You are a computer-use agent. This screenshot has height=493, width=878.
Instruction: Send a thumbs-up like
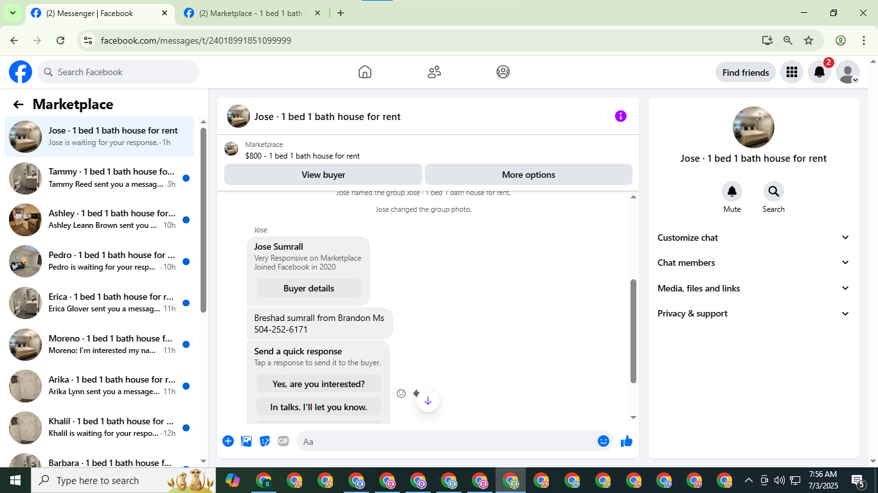pos(627,441)
